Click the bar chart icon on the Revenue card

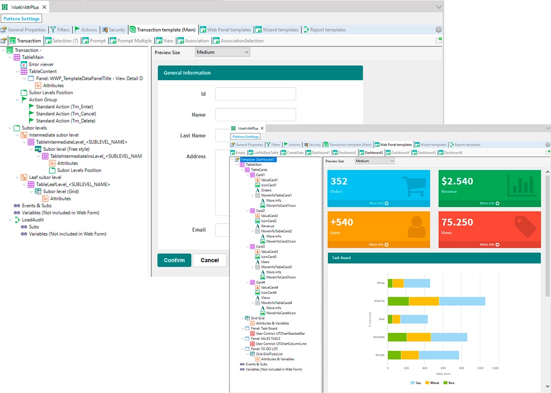(x=522, y=185)
